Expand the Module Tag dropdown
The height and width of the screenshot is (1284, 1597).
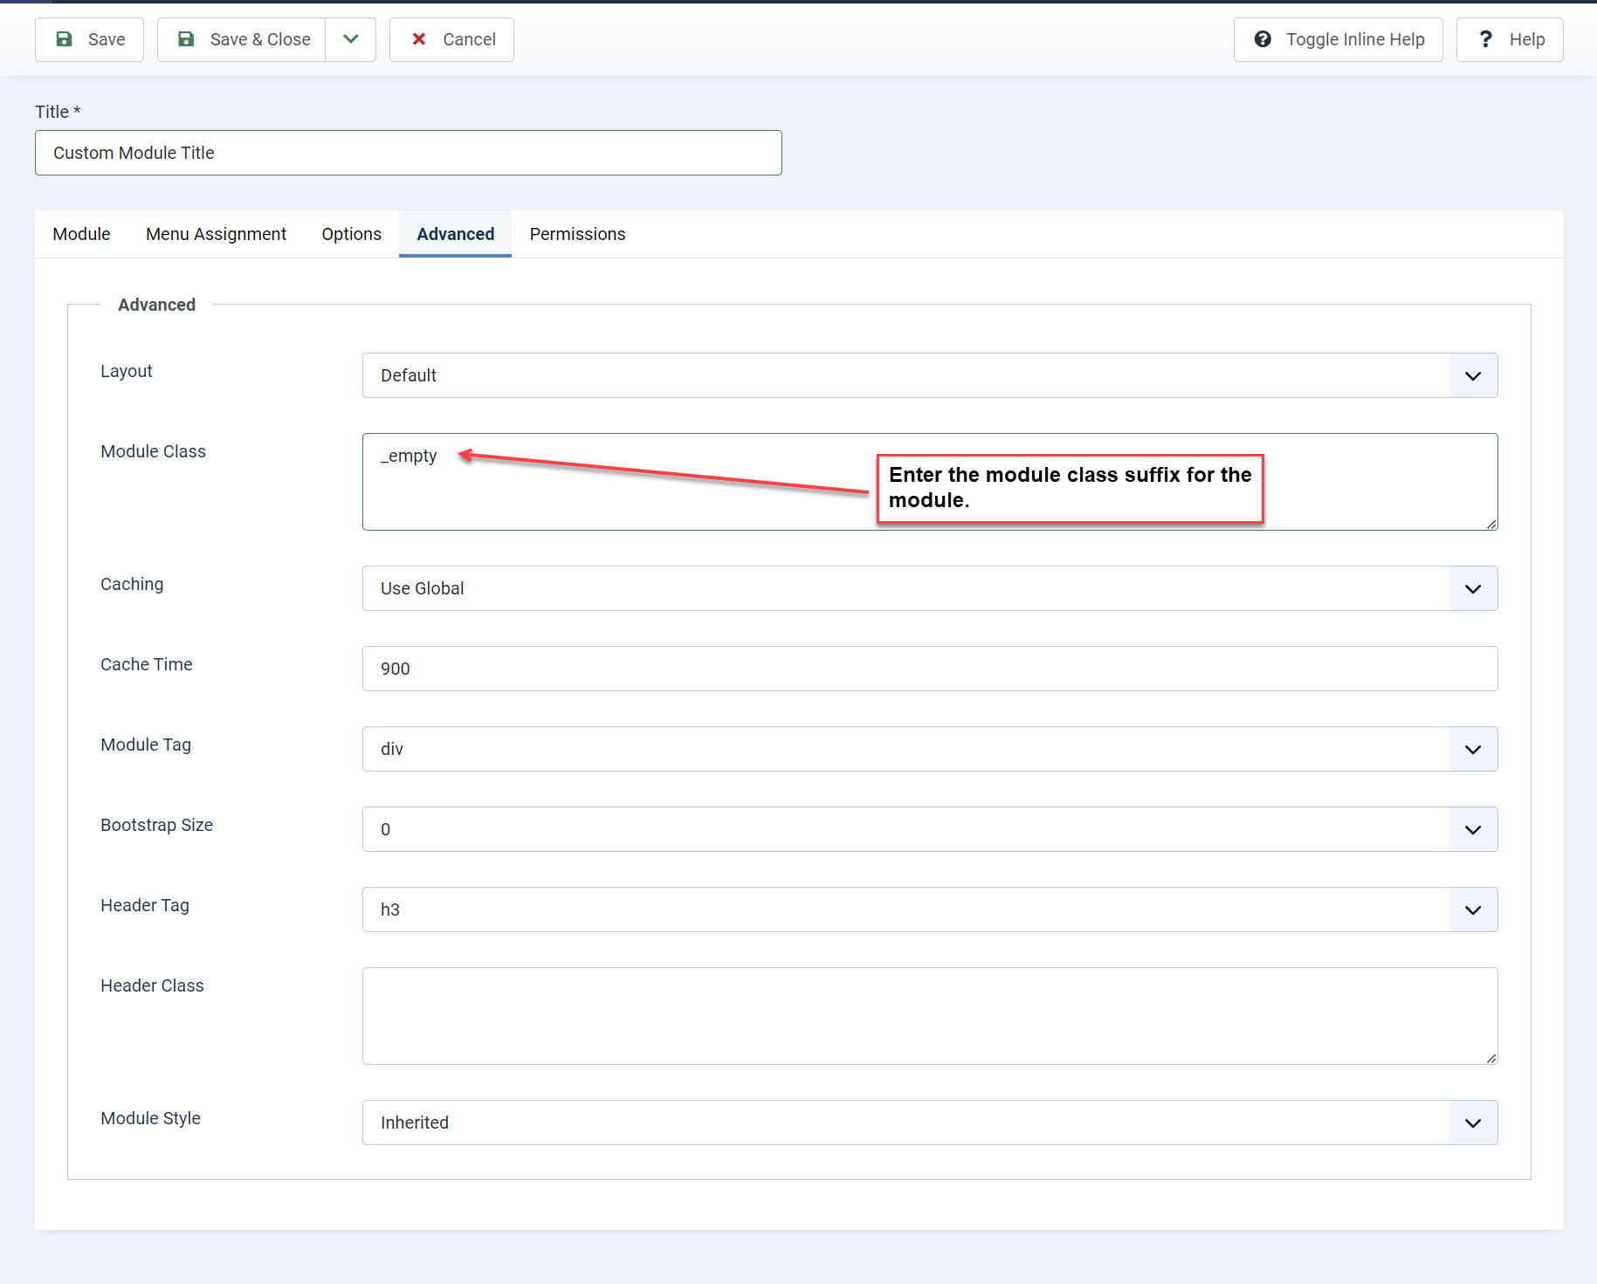pyautogui.click(x=929, y=749)
